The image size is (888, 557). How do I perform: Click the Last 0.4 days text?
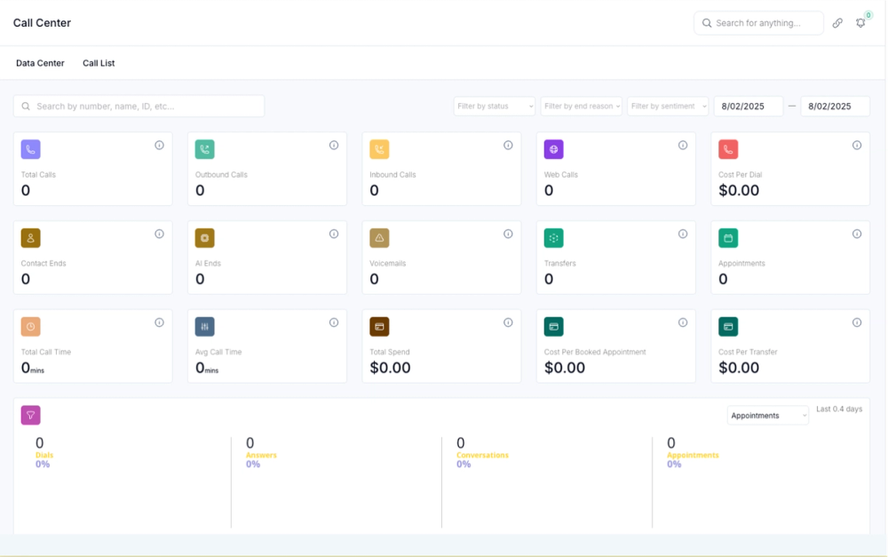coord(839,409)
